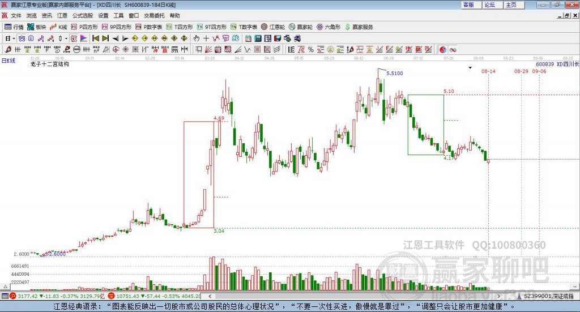The height and width of the screenshot is (312, 580).
Task: Select the pencil drawing tool
Action: coord(8,49)
